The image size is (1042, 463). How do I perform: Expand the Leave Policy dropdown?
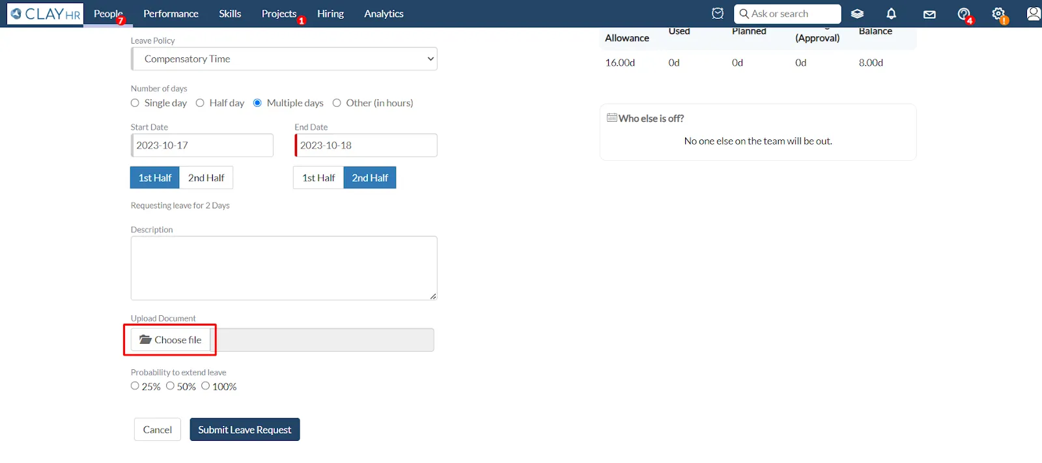[284, 59]
